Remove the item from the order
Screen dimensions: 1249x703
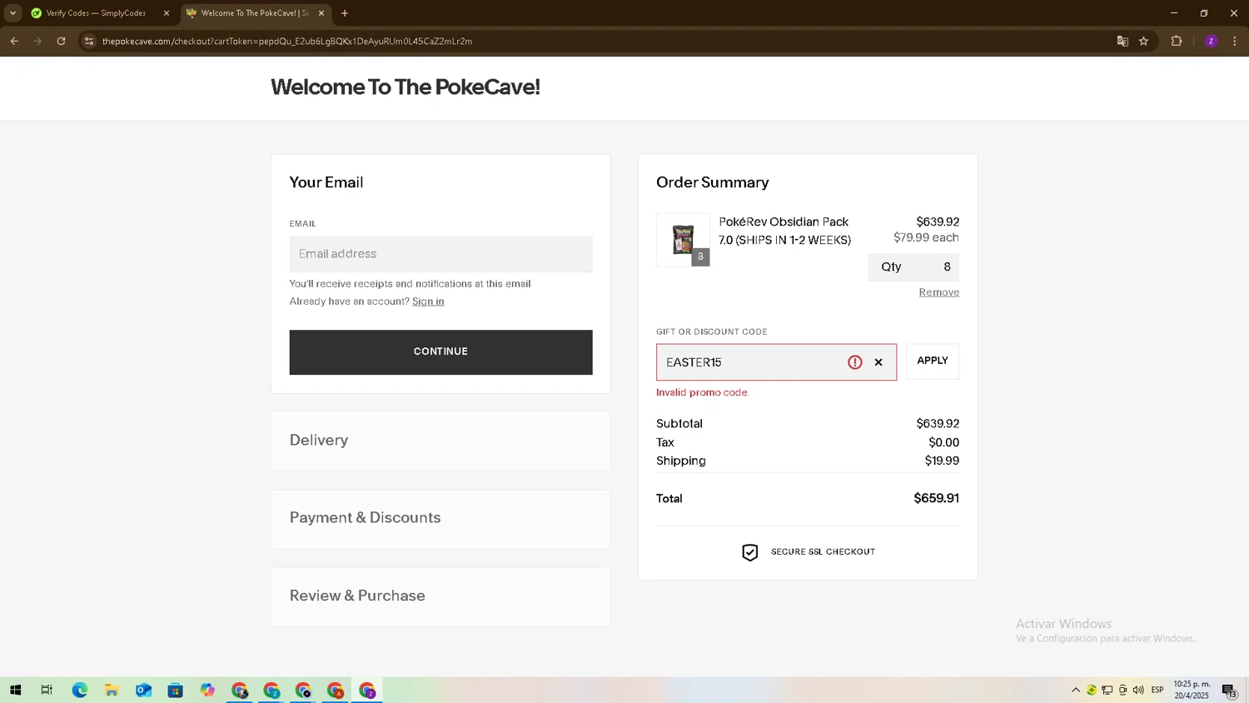[x=938, y=292]
